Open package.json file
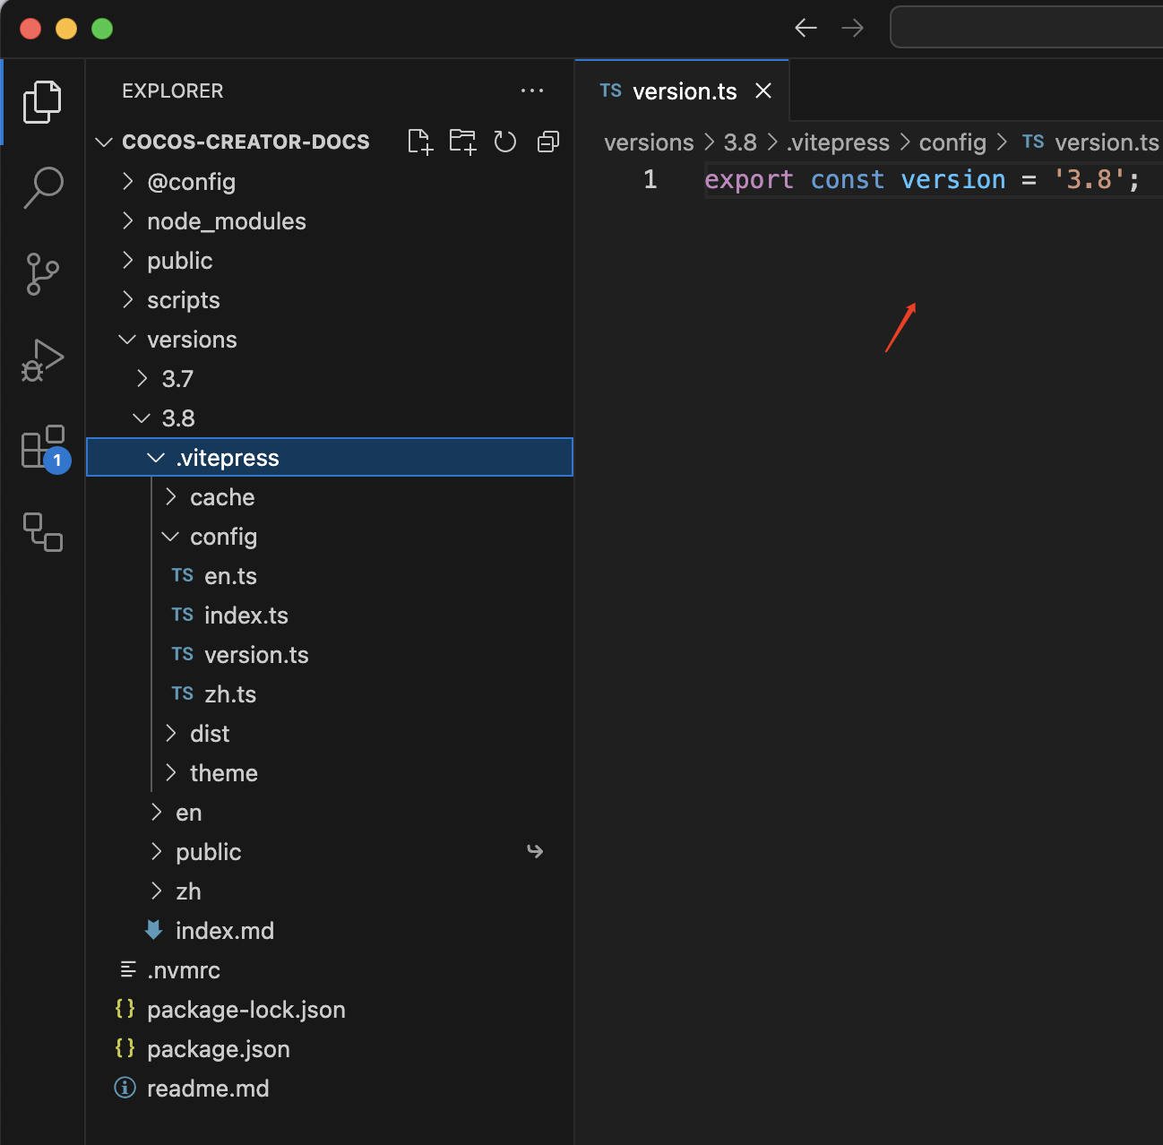The image size is (1163, 1145). click(x=218, y=1049)
